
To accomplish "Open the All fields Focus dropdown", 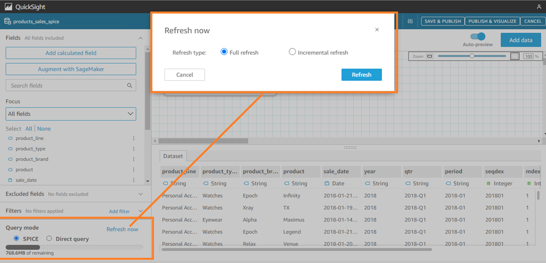I will 71,114.
